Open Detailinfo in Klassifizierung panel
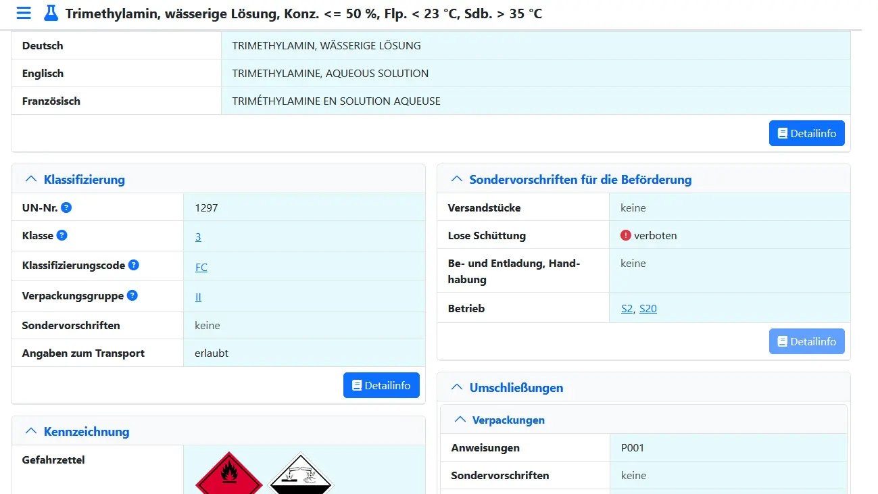The height and width of the screenshot is (494, 878). (x=381, y=385)
